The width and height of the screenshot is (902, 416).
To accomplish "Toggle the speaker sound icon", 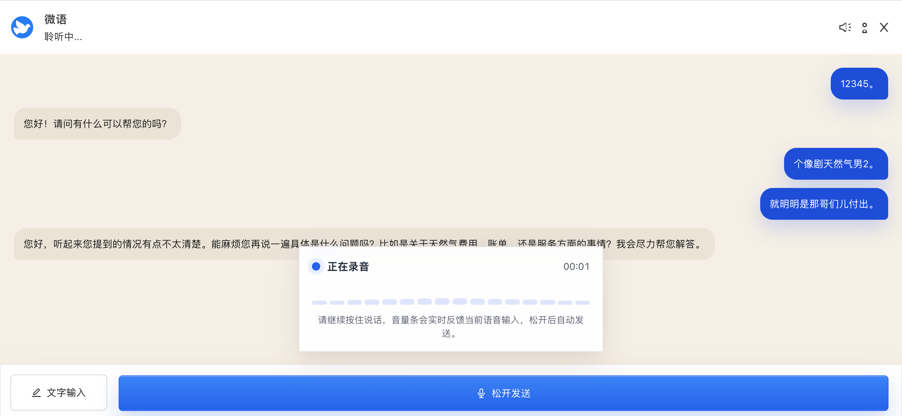I will click(845, 27).
